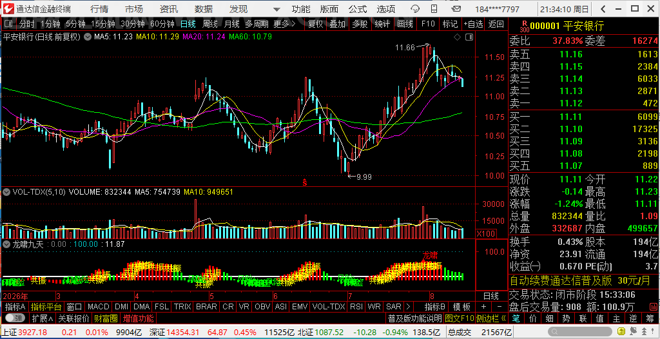Open the 指标平台 tab
Image resolution: width=660 pixels, height=339 pixels.
(46, 307)
